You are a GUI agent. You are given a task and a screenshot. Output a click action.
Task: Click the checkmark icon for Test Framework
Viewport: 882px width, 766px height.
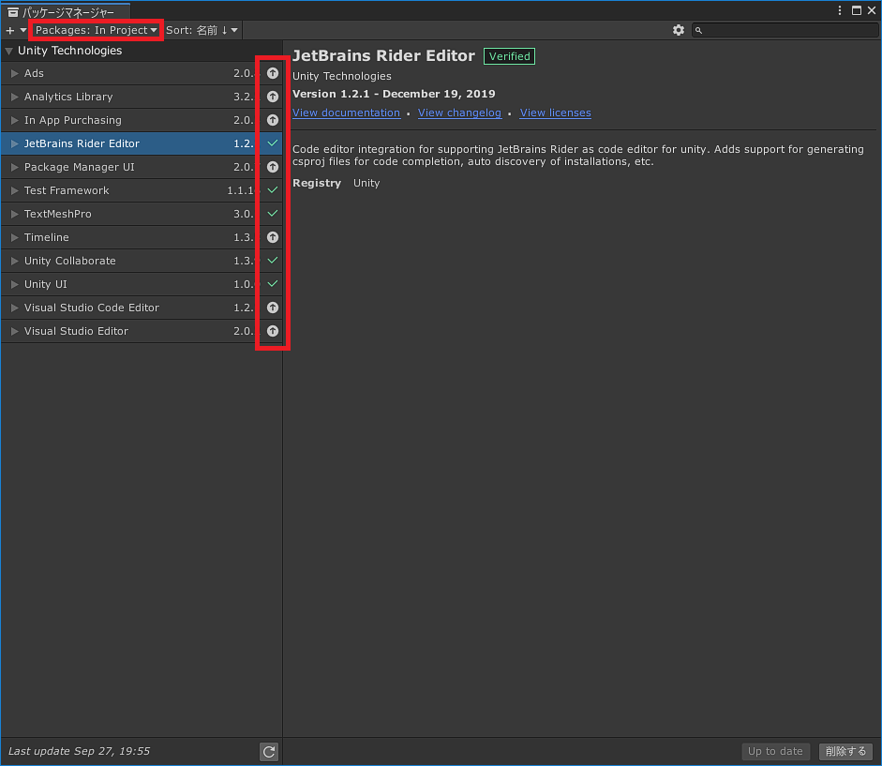click(x=272, y=190)
